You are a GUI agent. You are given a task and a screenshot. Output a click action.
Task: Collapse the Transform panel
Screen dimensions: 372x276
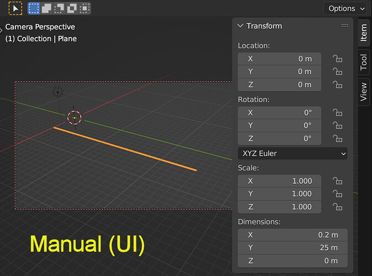240,25
